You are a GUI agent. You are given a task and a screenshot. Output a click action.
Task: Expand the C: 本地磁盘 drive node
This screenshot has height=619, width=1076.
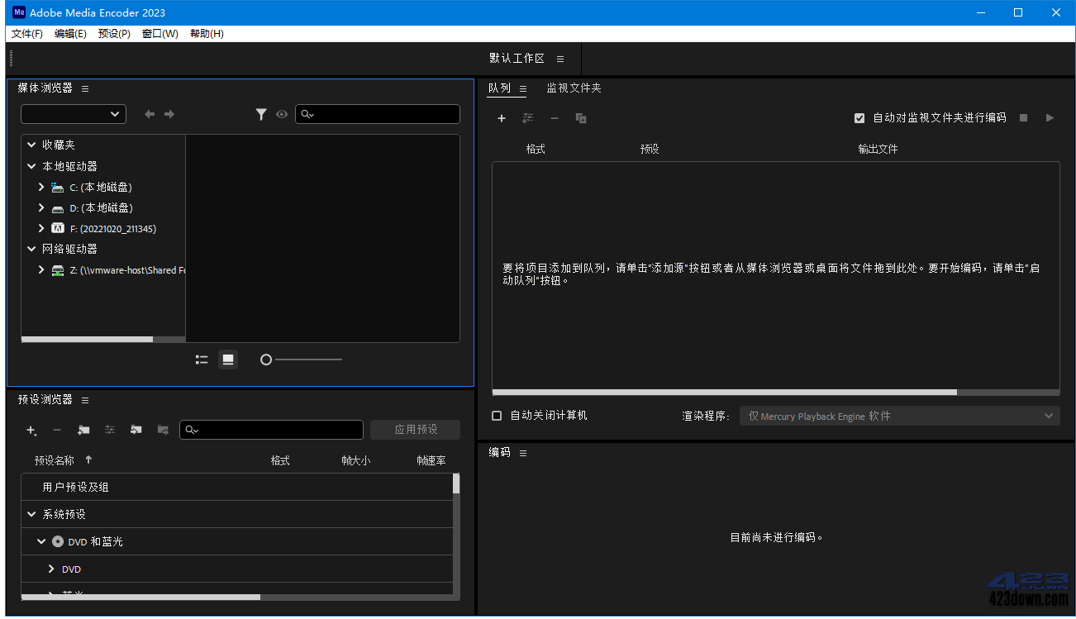tap(40, 187)
